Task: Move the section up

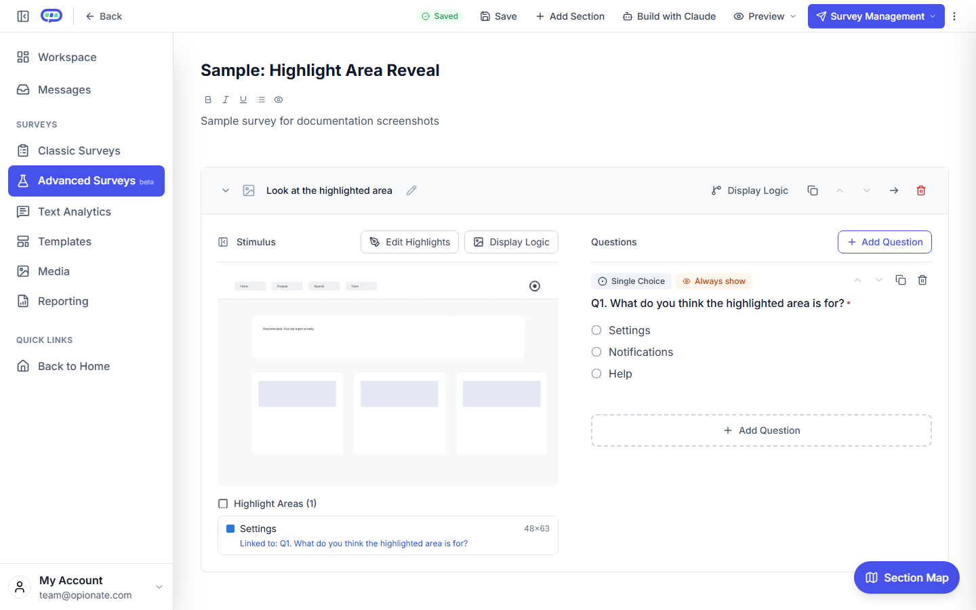Action: 840,190
